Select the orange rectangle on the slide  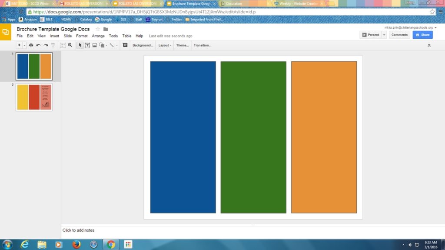click(324, 137)
